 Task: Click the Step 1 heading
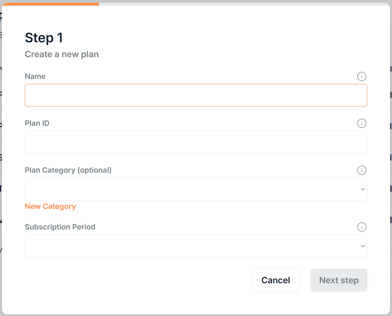coord(43,38)
